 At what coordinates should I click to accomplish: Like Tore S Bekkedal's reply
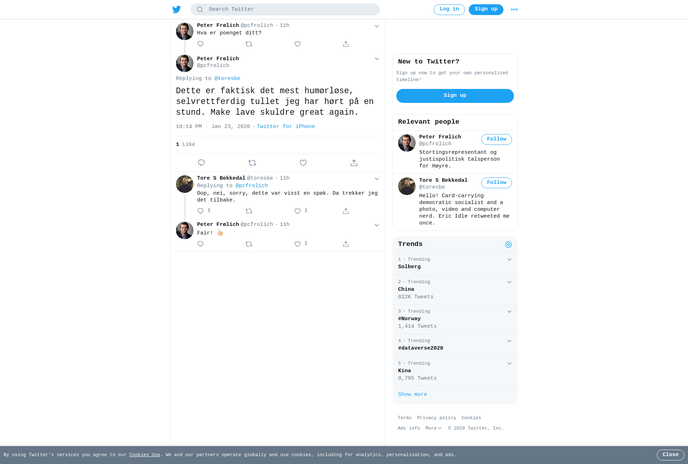point(297,211)
